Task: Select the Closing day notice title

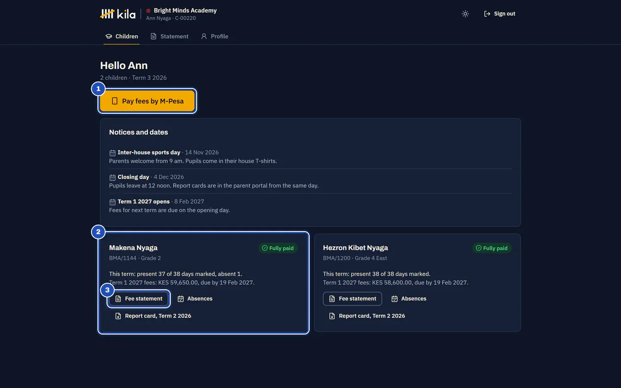Action: click(133, 177)
